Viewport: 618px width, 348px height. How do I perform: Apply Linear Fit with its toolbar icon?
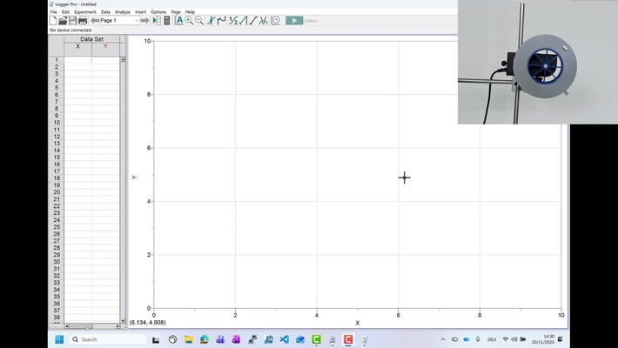coord(253,21)
